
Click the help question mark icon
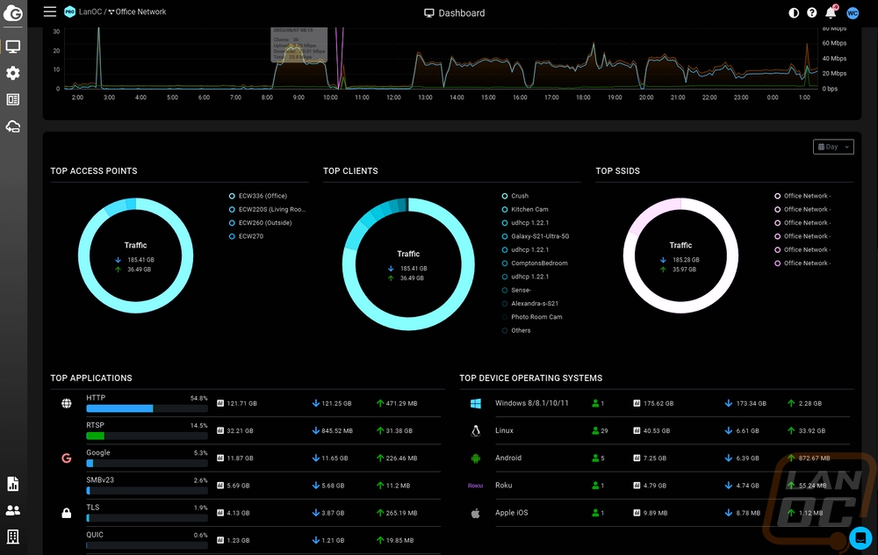(x=812, y=13)
